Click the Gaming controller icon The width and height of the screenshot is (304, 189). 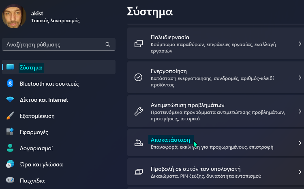[x=11, y=181]
